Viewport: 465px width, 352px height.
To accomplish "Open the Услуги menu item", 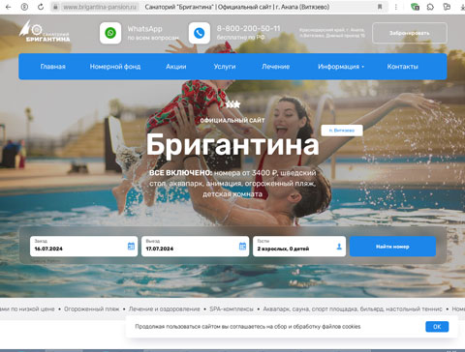I will (x=225, y=67).
